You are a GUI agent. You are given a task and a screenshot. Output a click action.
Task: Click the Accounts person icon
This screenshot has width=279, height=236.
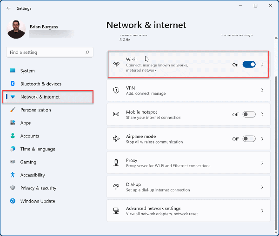coord(13,136)
